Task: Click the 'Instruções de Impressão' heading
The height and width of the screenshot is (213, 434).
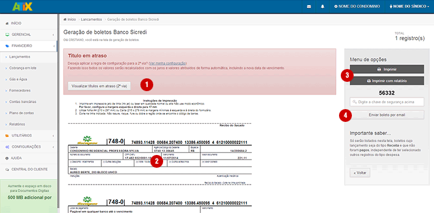Action: point(160,100)
